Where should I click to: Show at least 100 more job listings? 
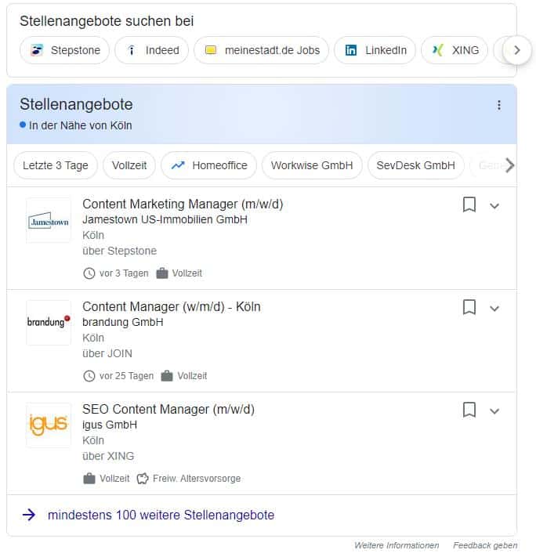coord(161,515)
